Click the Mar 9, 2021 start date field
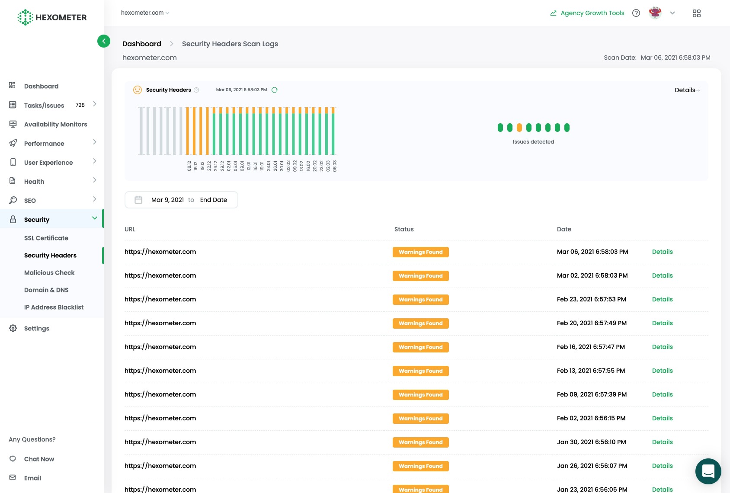The image size is (730, 493). pyautogui.click(x=168, y=200)
